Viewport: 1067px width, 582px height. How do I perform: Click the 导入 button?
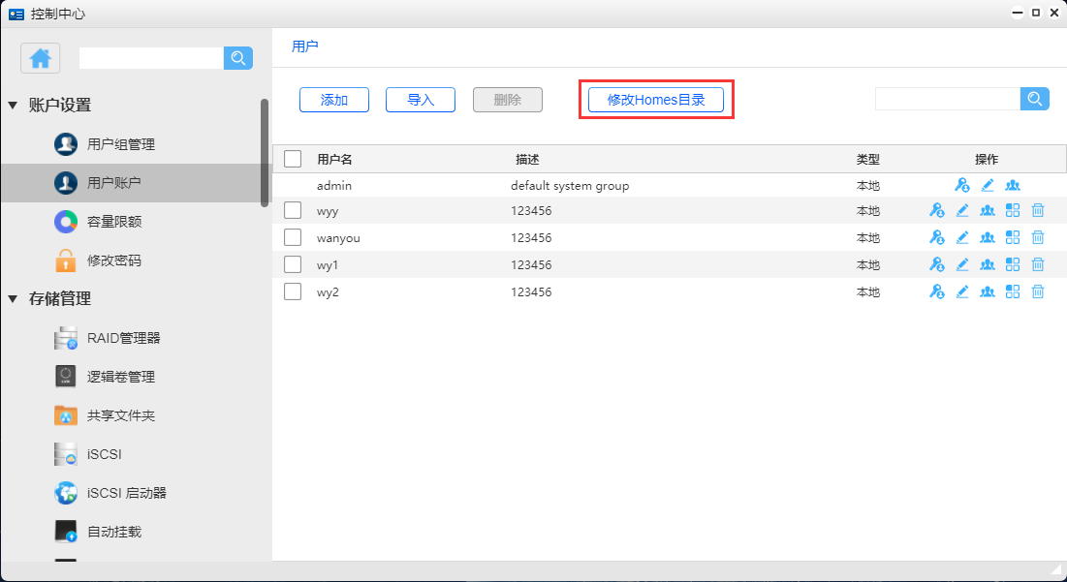coord(421,100)
